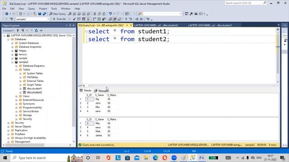
Task: Click the Connect Object Explorer plug icon
Action: (18, 31)
